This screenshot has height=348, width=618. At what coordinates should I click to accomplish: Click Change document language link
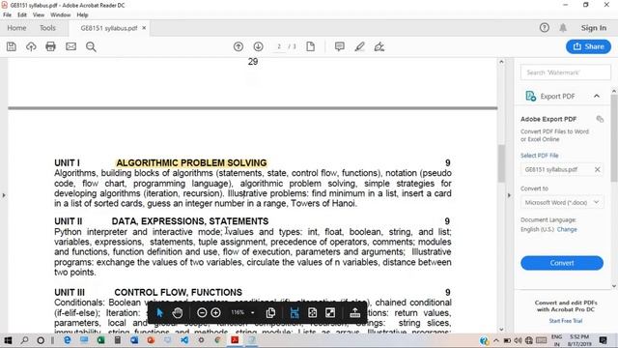click(567, 229)
